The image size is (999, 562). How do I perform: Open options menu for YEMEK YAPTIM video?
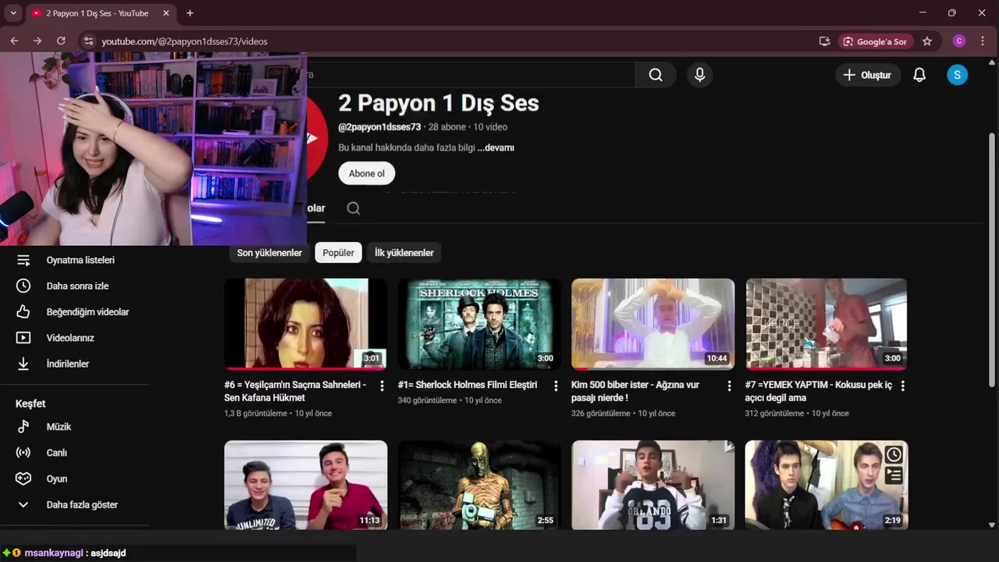(903, 386)
